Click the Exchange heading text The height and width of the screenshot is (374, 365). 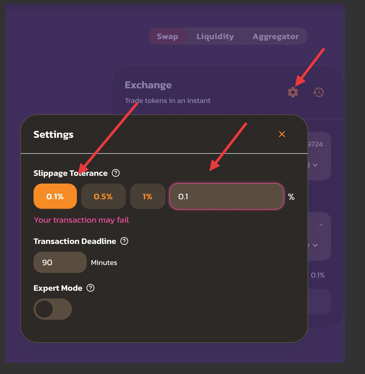[148, 85]
